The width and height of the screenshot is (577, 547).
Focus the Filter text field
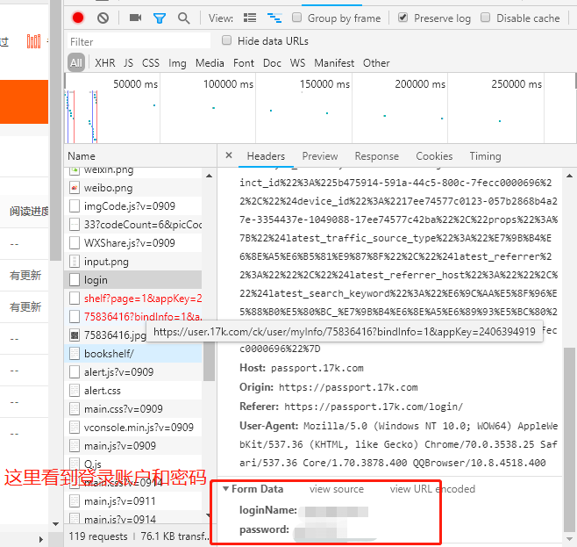pyautogui.click(x=139, y=41)
